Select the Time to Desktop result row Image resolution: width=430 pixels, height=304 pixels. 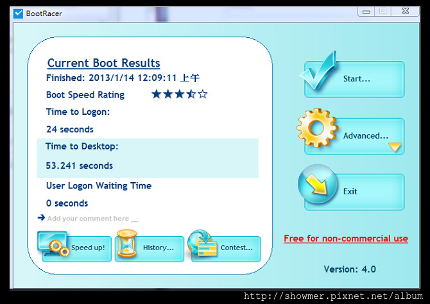[x=148, y=158]
